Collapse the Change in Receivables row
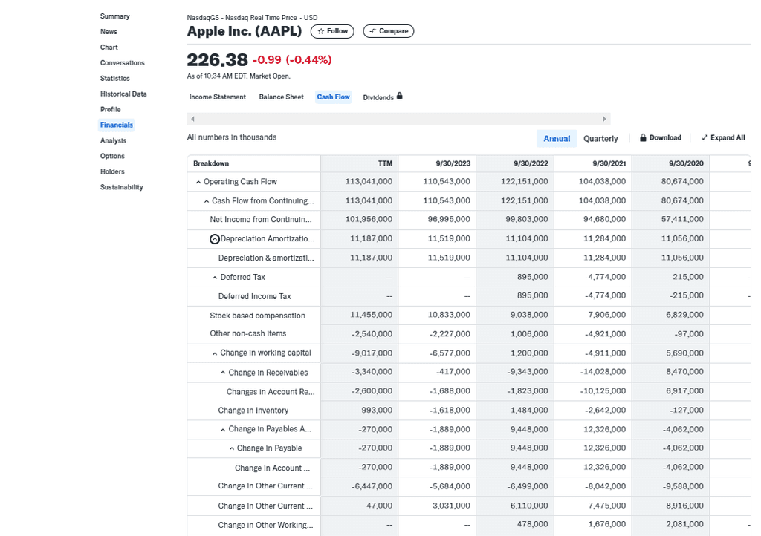The image size is (761, 536). [223, 373]
